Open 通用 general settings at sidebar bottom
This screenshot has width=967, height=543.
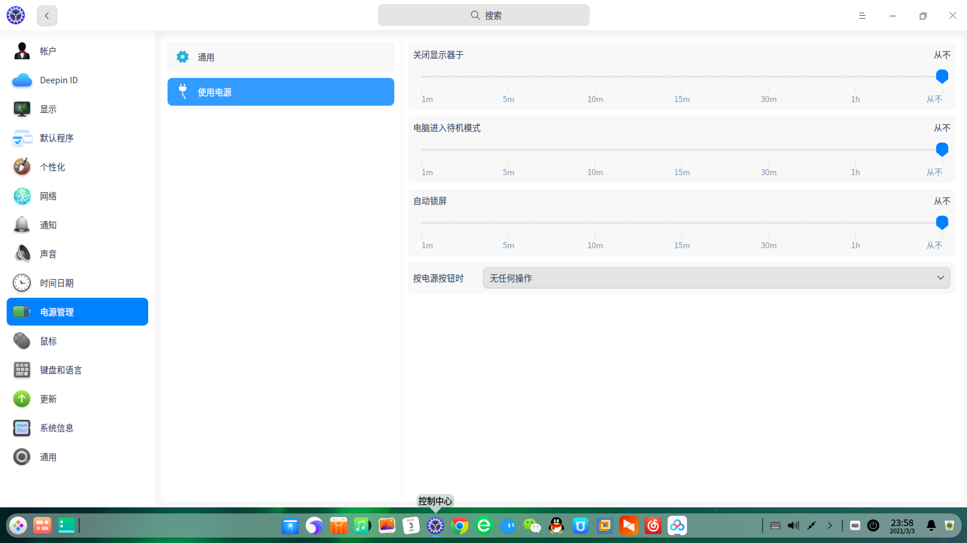(x=77, y=457)
